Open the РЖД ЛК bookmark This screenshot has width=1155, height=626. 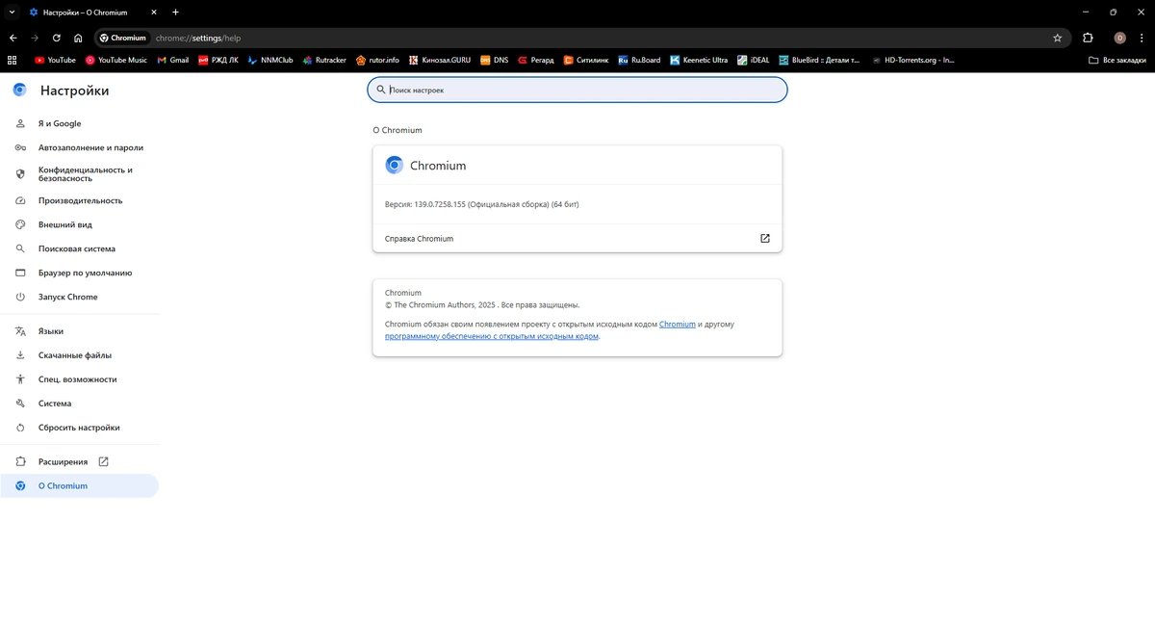(x=218, y=60)
